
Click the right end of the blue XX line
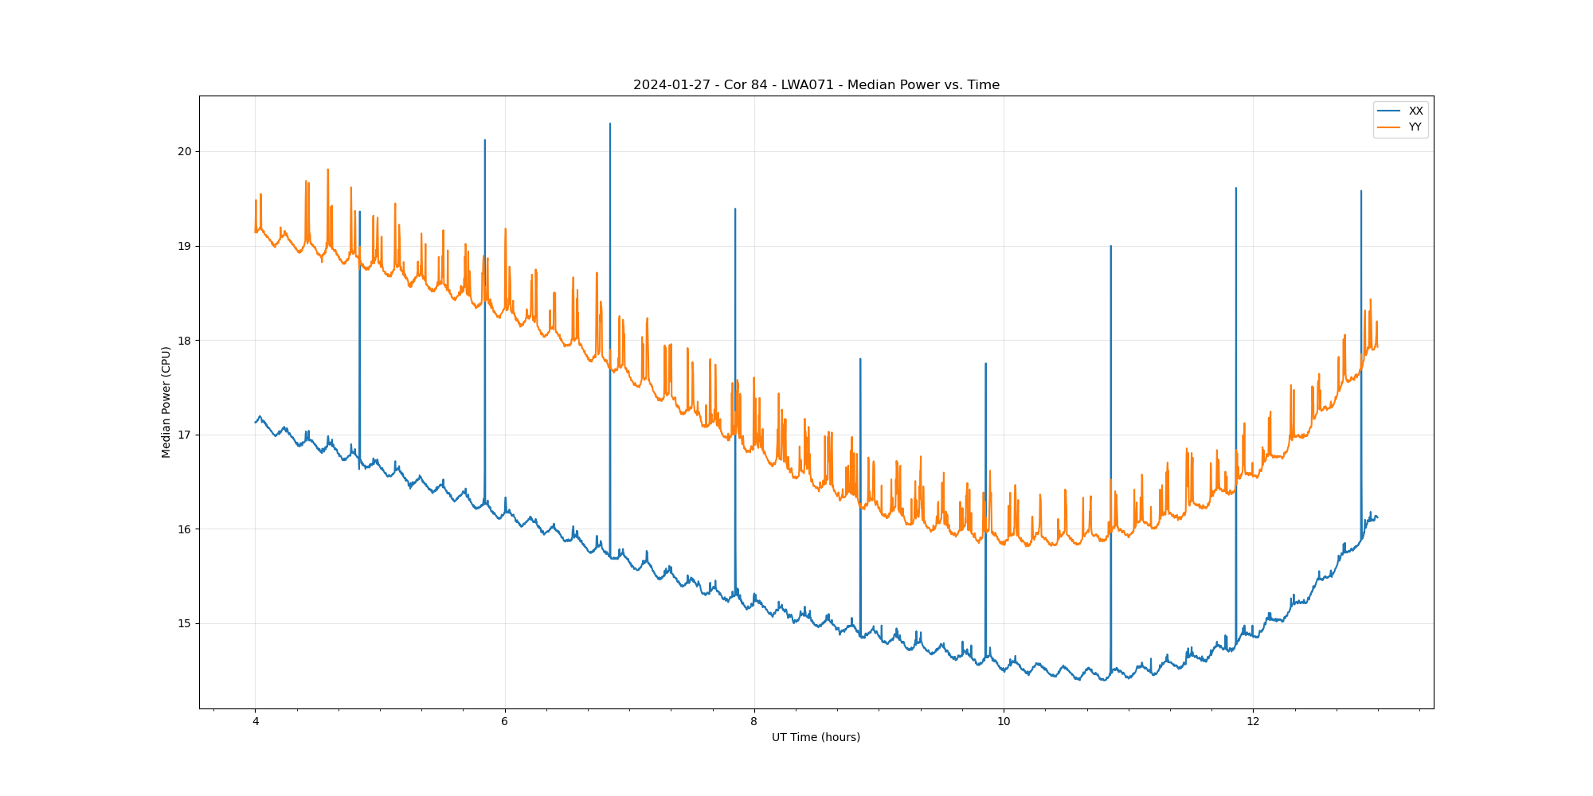(x=1377, y=517)
